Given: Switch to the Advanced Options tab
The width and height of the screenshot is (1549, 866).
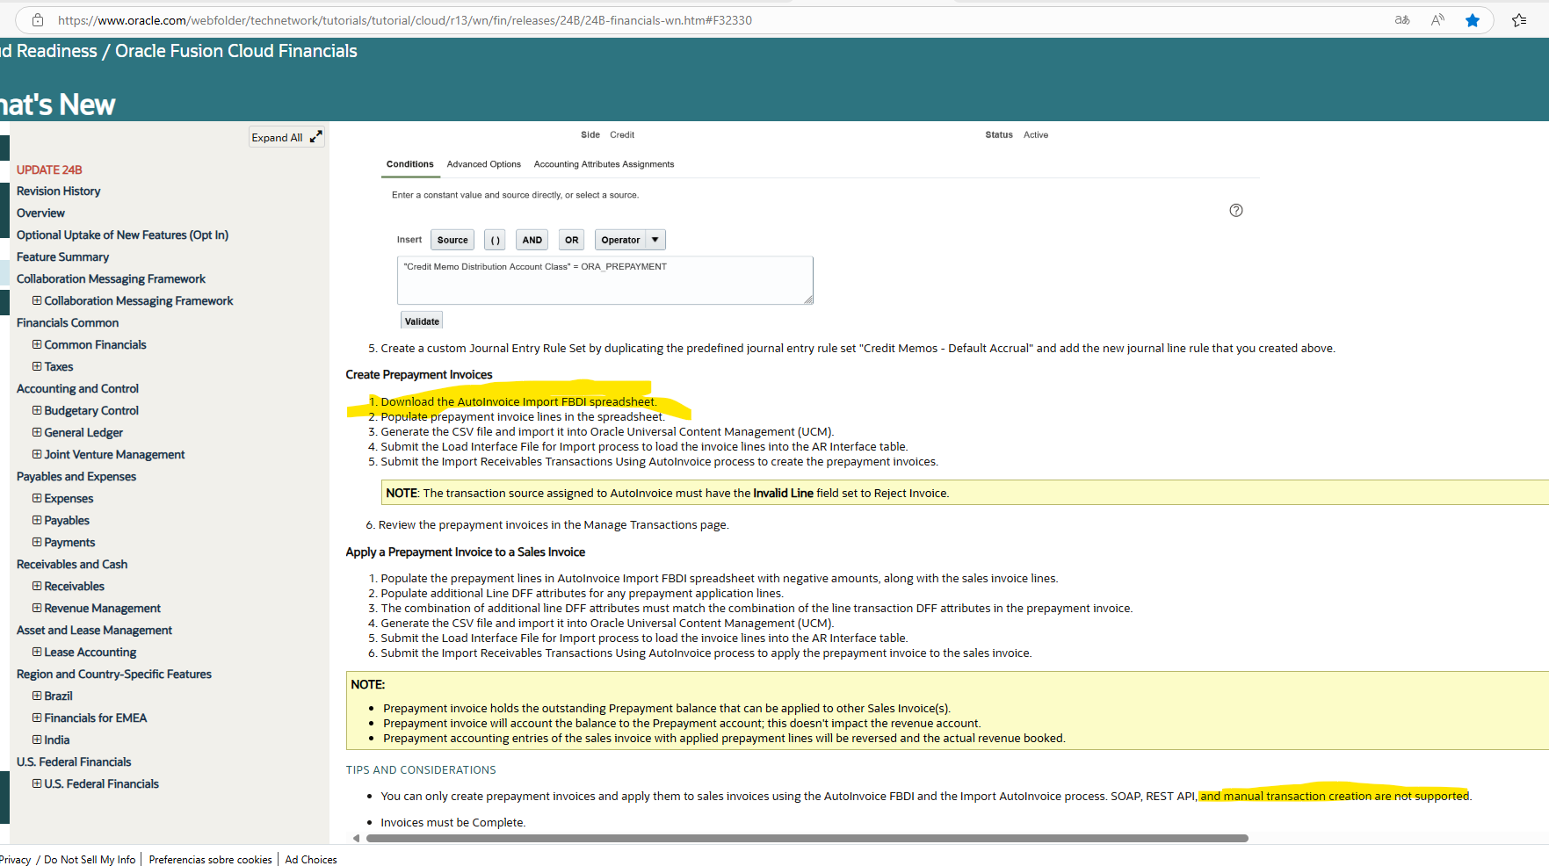Looking at the screenshot, I should 483,164.
